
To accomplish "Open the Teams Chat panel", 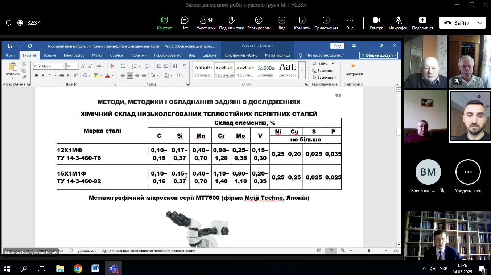I will click(185, 23).
